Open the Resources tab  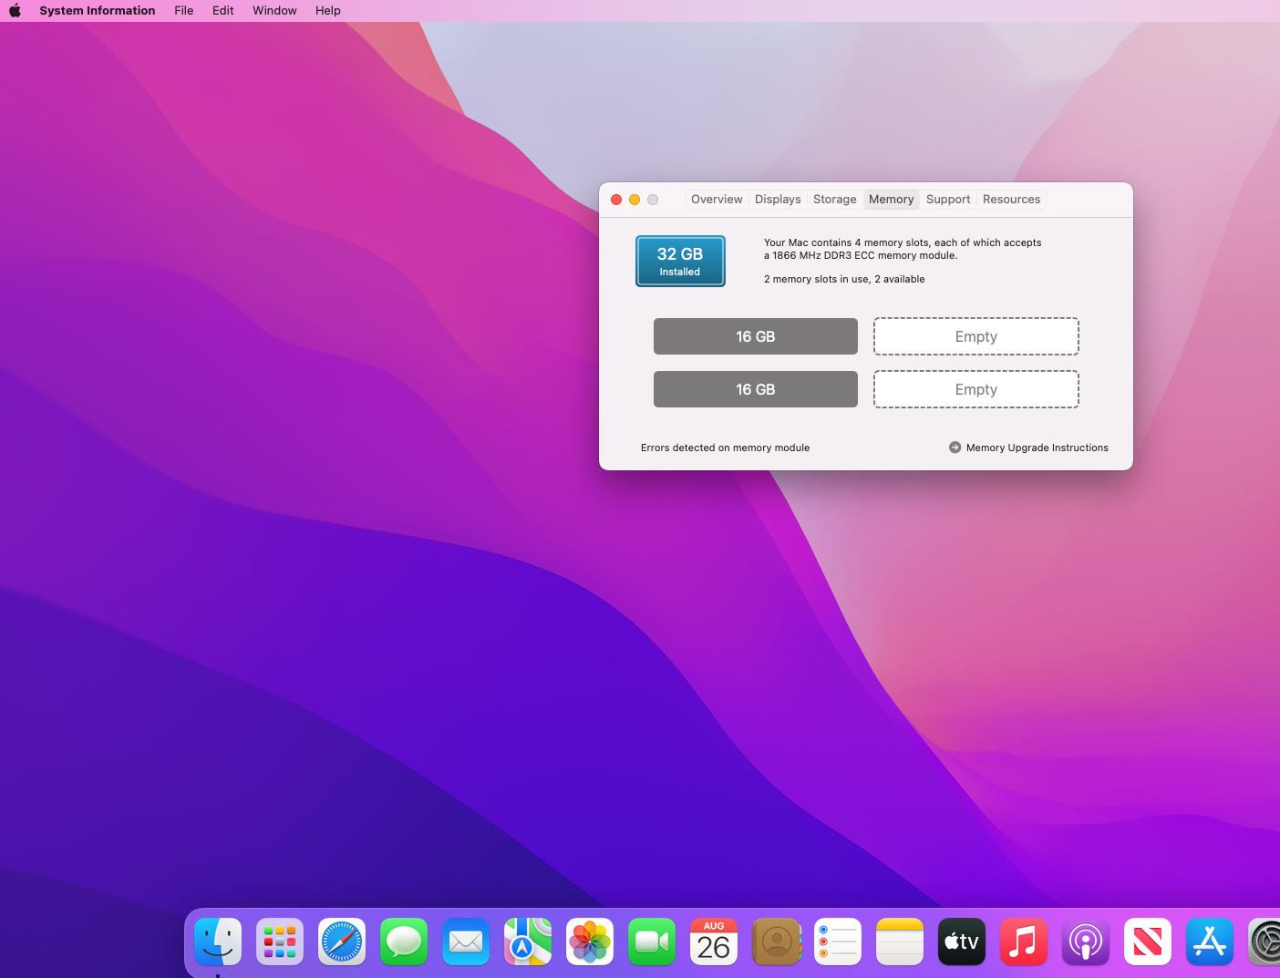[x=1011, y=200]
